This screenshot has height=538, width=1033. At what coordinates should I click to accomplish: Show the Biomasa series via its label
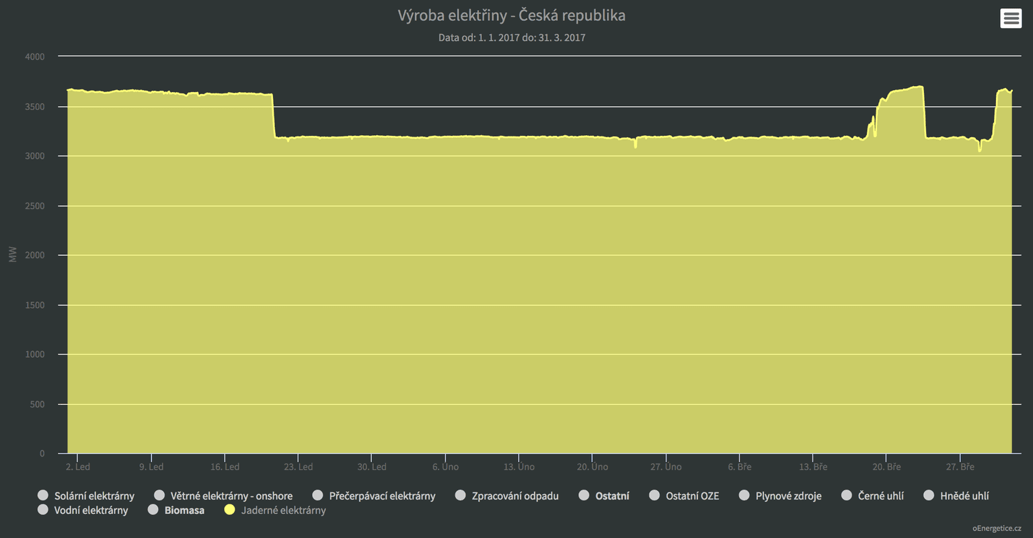click(x=184, y=510)
